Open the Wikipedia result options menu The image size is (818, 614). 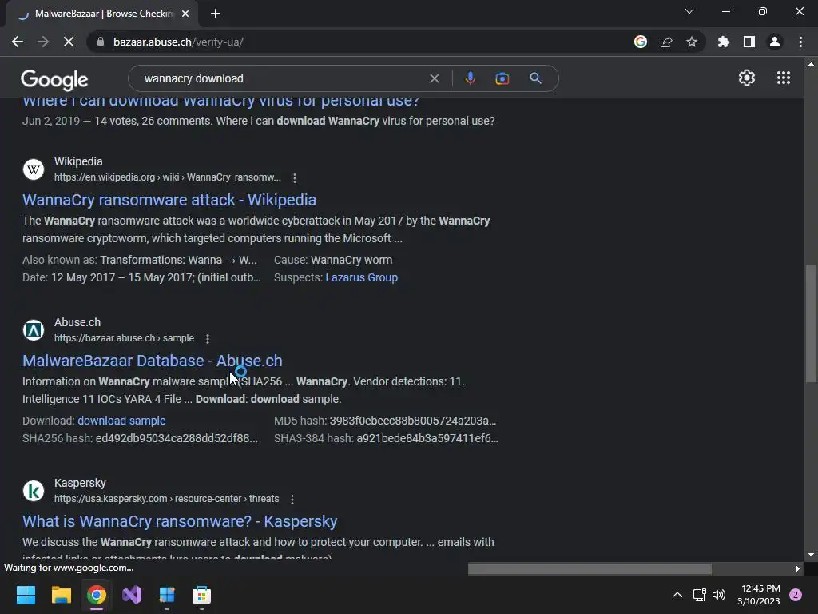point(295,178)
